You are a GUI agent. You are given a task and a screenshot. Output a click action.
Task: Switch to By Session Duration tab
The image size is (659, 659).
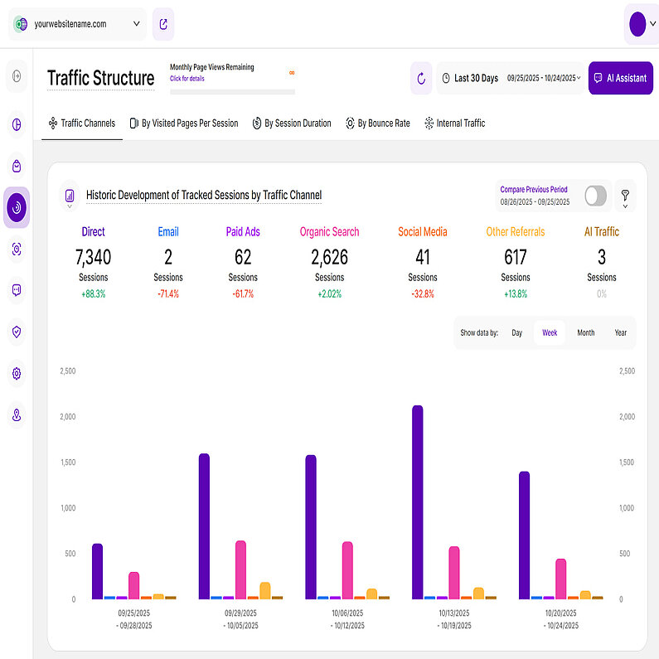tap(291, 124)
